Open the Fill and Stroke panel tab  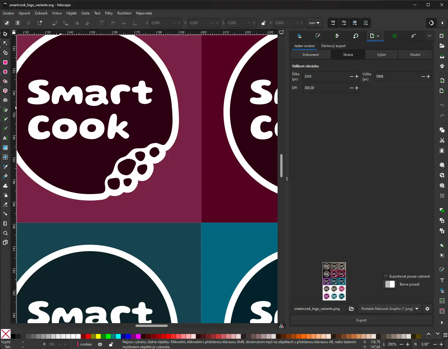tap(318, 36)
